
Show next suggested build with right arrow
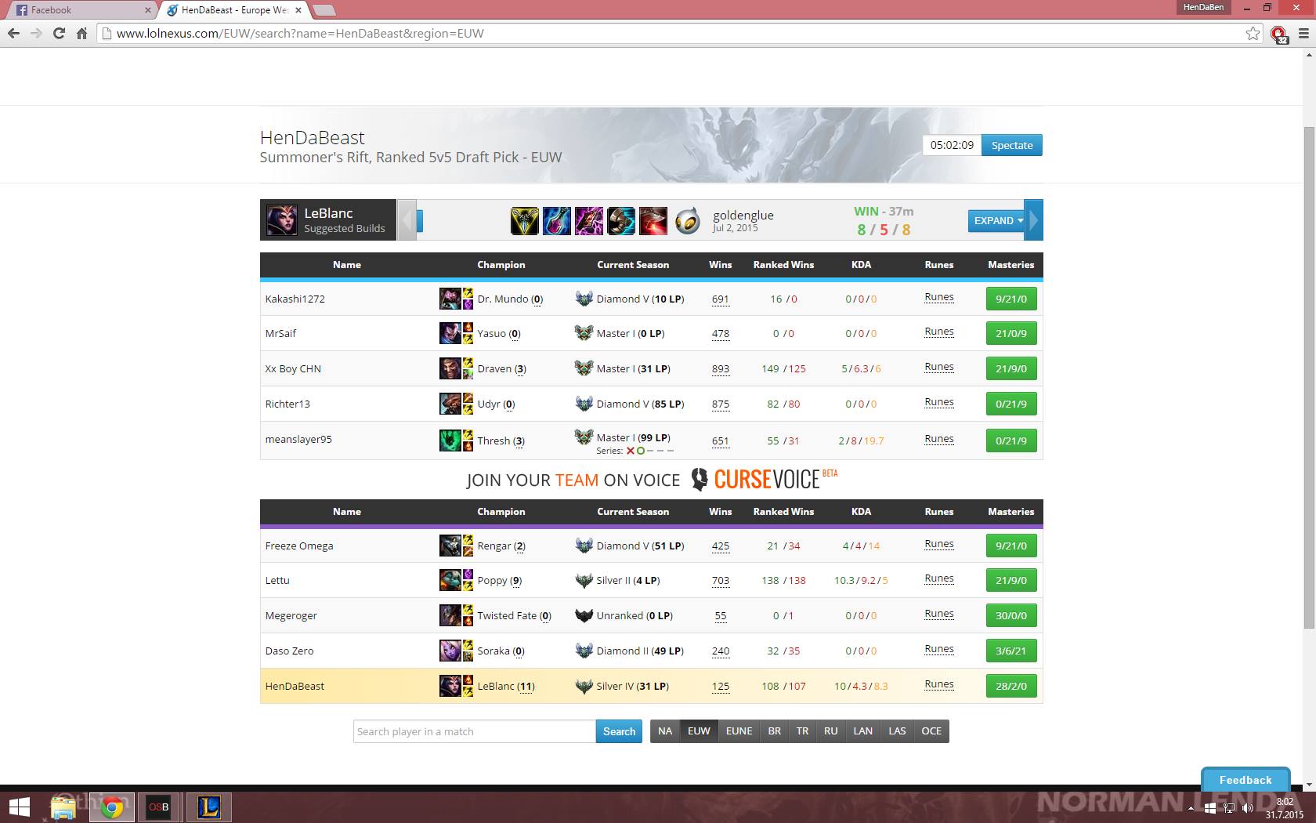tap(1034, 220)
